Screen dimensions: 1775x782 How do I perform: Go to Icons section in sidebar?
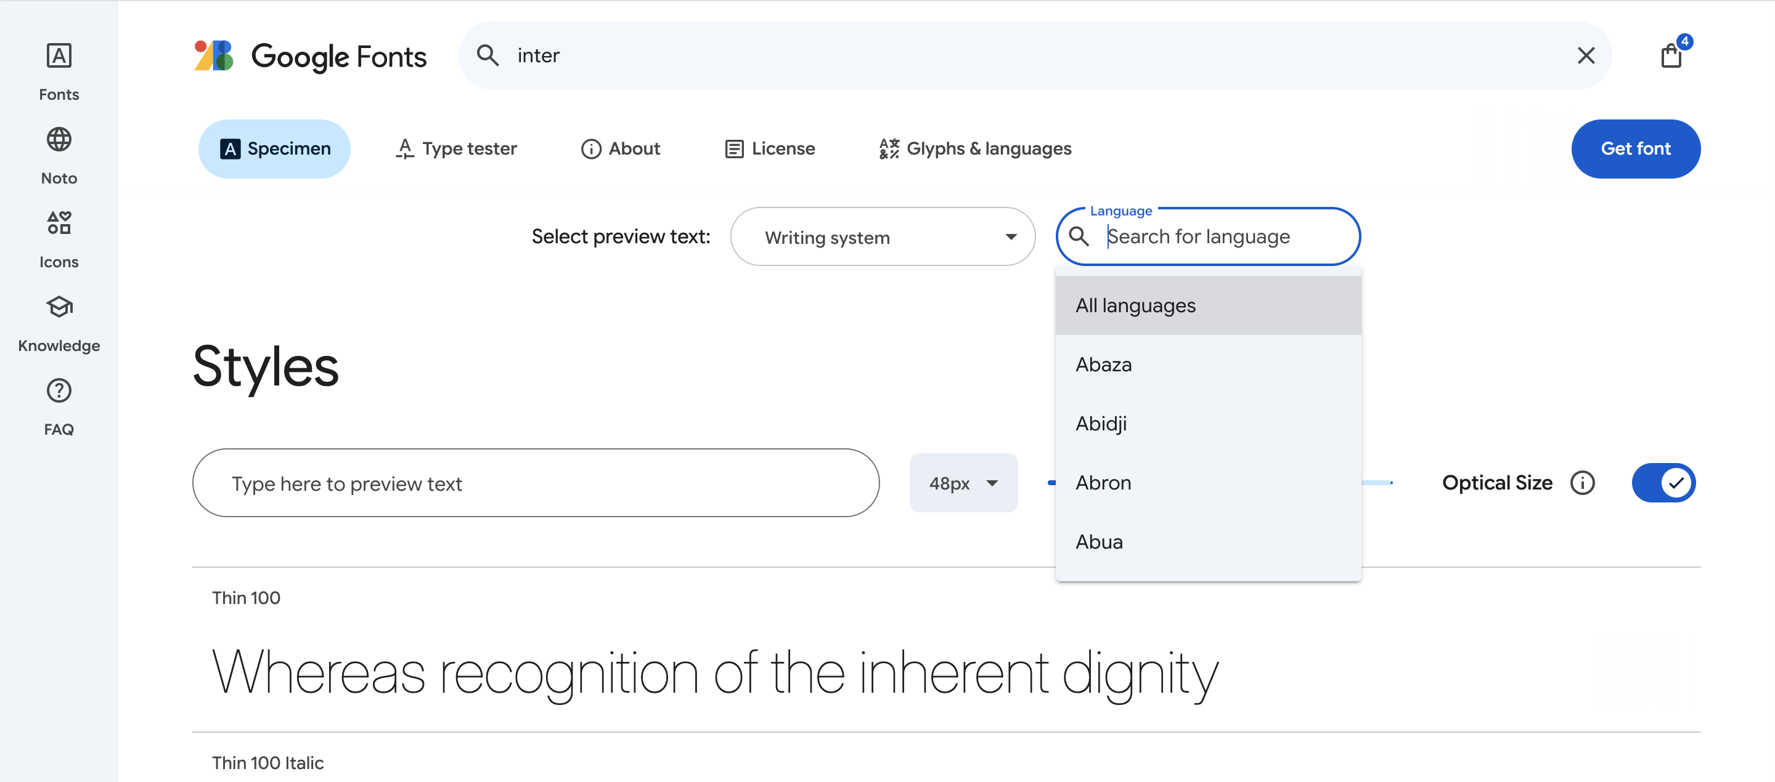[x=59, y=240]
